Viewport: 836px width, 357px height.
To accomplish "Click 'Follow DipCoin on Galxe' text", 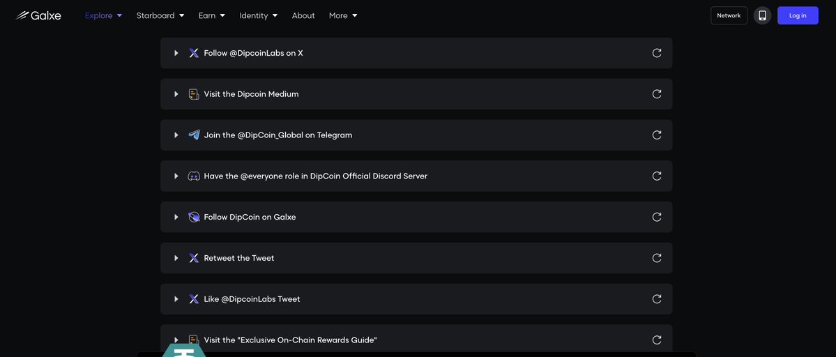I will (x=250, y=217).
